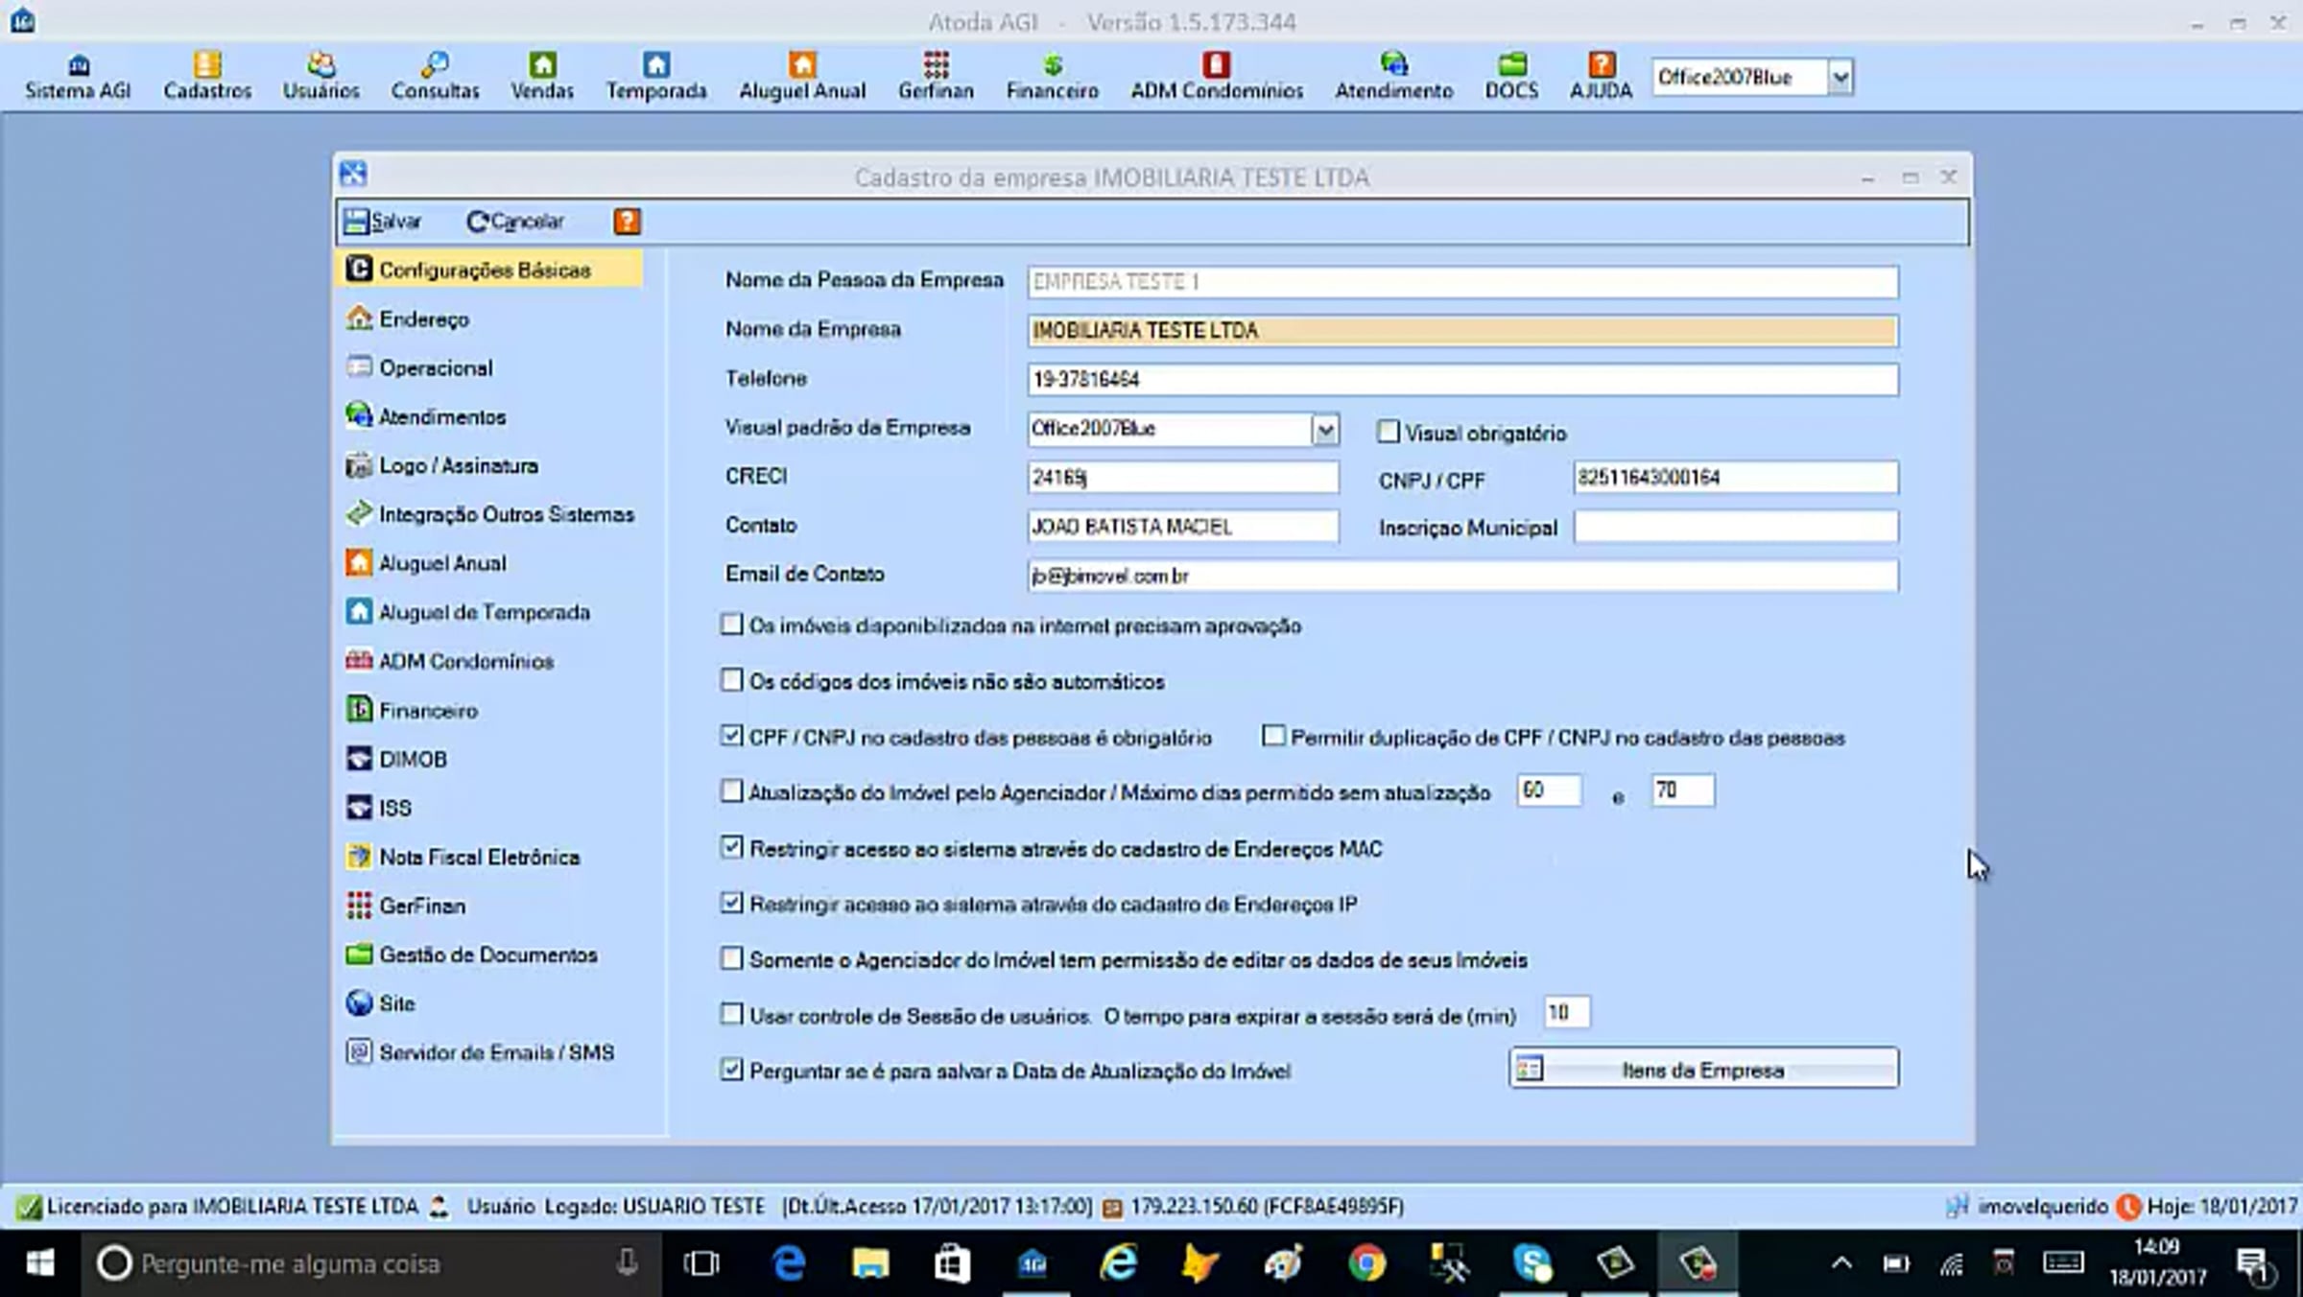Enable the Visual obrigatório checkbox
The width and height of the screenshot is (2303, 1297).
1388,432
